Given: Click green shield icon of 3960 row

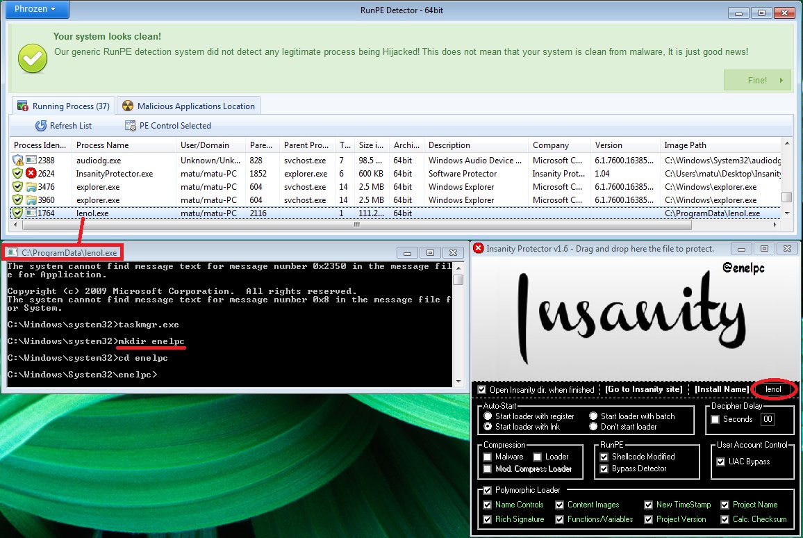Looking at the screenshot, I should (x=18, y=199).
